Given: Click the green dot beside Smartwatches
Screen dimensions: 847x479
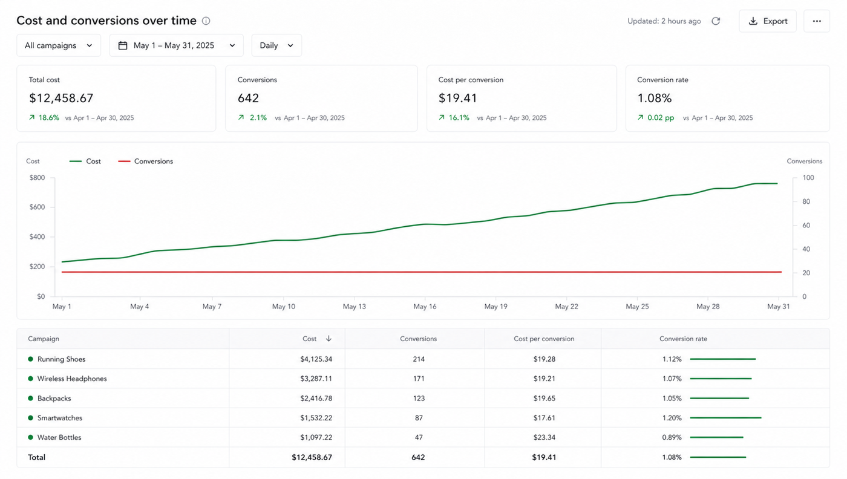Looking at the screenshot, I should point(30,418).
